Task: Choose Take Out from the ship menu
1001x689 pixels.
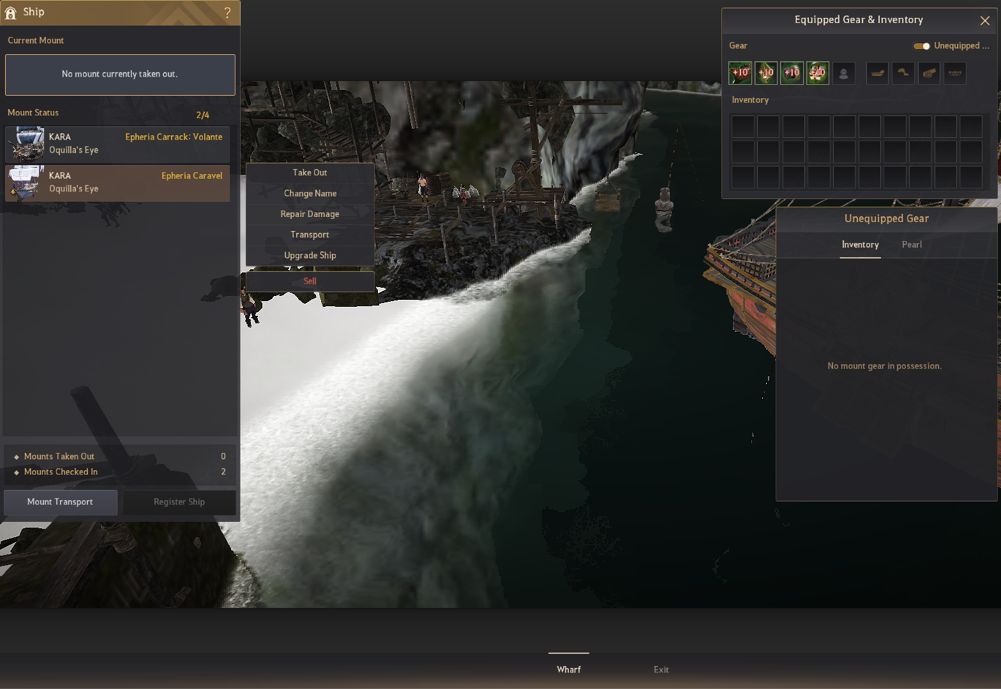Action: pos(310,173)
